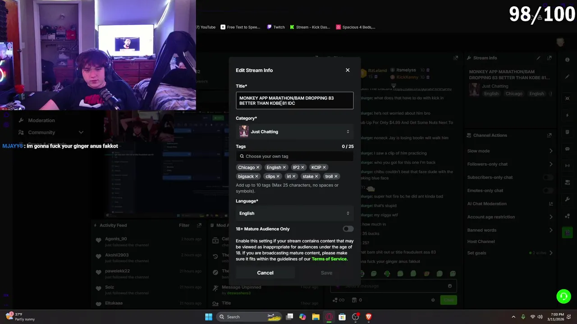Switch to the Free Text to Speech tab
This screenshot has width=577, height=324.
point(240,27)
